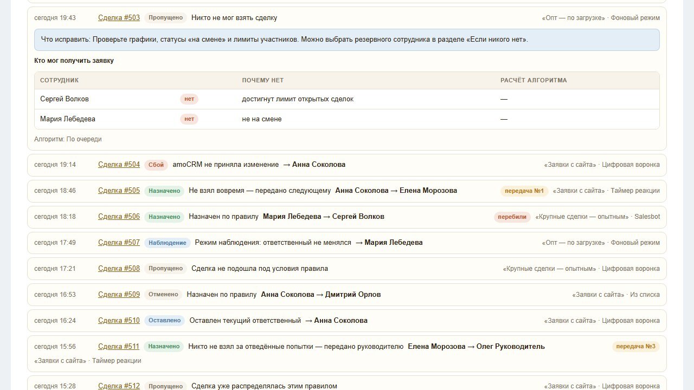This screenshot has height=390, width=694.
Task: Open the link Сделка #509
Action: point(119,295)
